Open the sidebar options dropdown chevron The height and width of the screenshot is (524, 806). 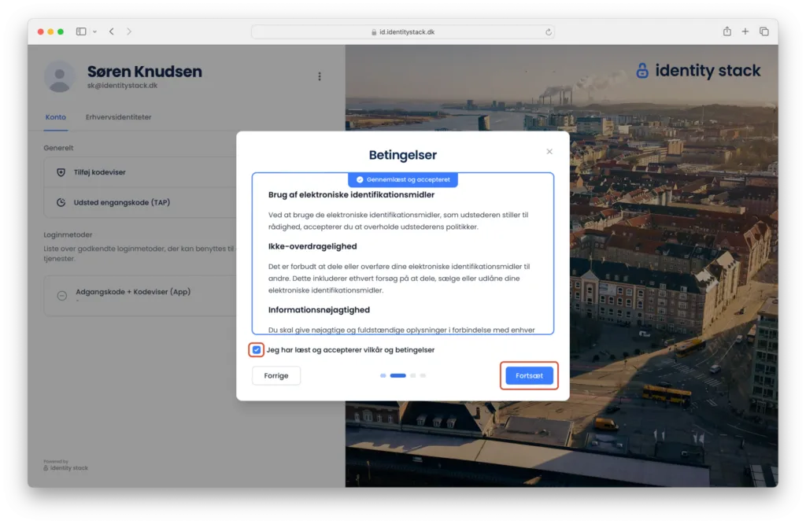pyautogui.click(x=94, y=31)
